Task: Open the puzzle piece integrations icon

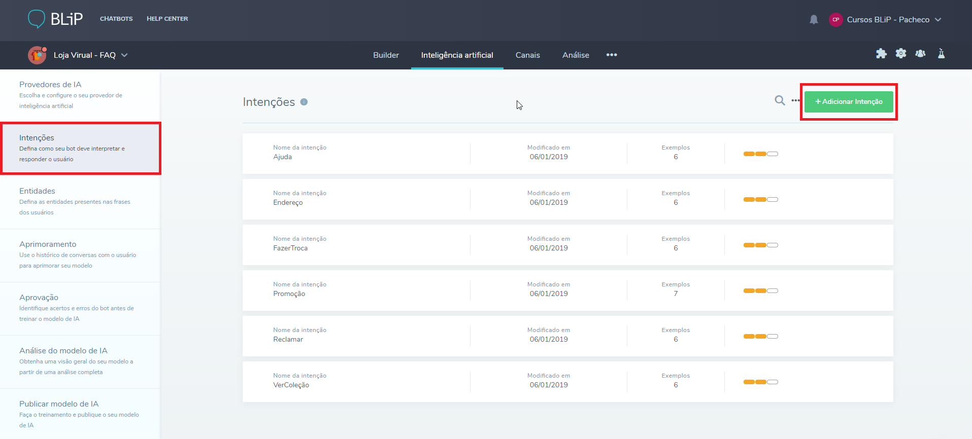Action: tap(881, 54)
